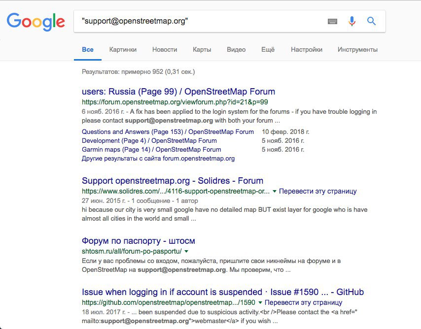Click the Google logo

coord(35,22)
